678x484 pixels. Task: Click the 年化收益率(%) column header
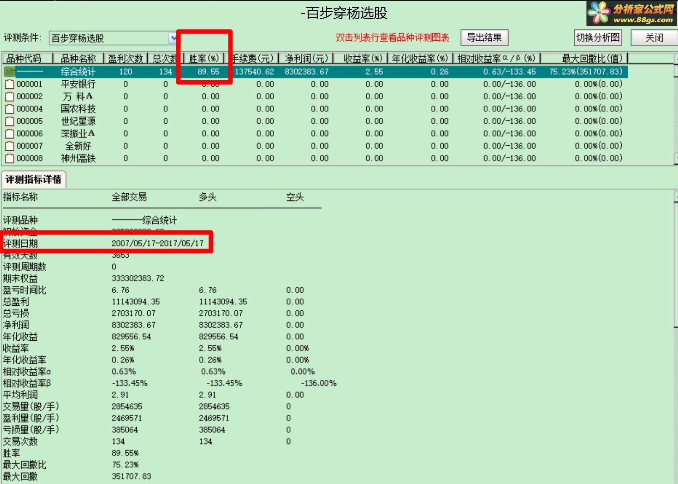(420, 59)
